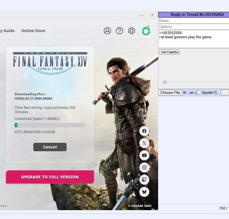The height and width of the screenshot is (219, 229).
Task: Open the Instagram social link
Action: click(144, 168)
